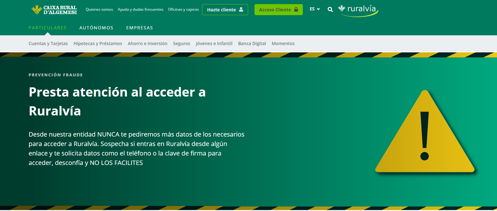The width and height of the screenshot is (497, 211).
Task: Open the Hipotecas y Préstamos menu
Action: (x=98, y=44)
